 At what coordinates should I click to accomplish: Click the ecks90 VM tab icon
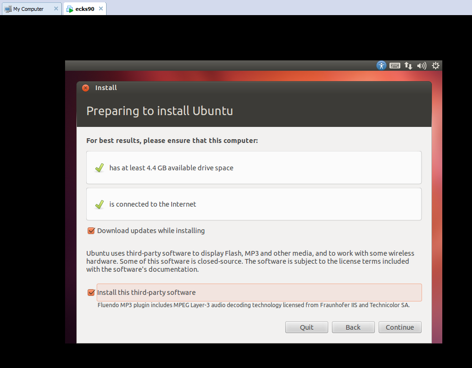(70, 9)
